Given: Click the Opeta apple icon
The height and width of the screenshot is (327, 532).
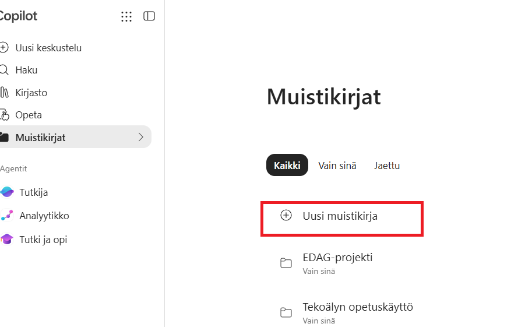Looking at the screenshot, I should [x=5, y=115].
